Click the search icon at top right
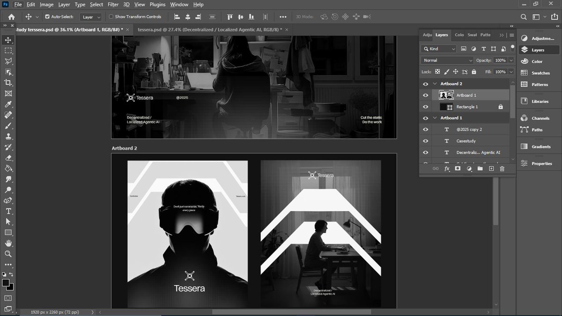Viewport: 562px width, 316px height. point(524,17)
